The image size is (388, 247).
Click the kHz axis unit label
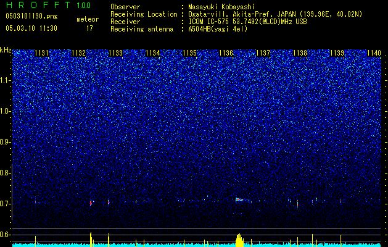click(6, 50)
